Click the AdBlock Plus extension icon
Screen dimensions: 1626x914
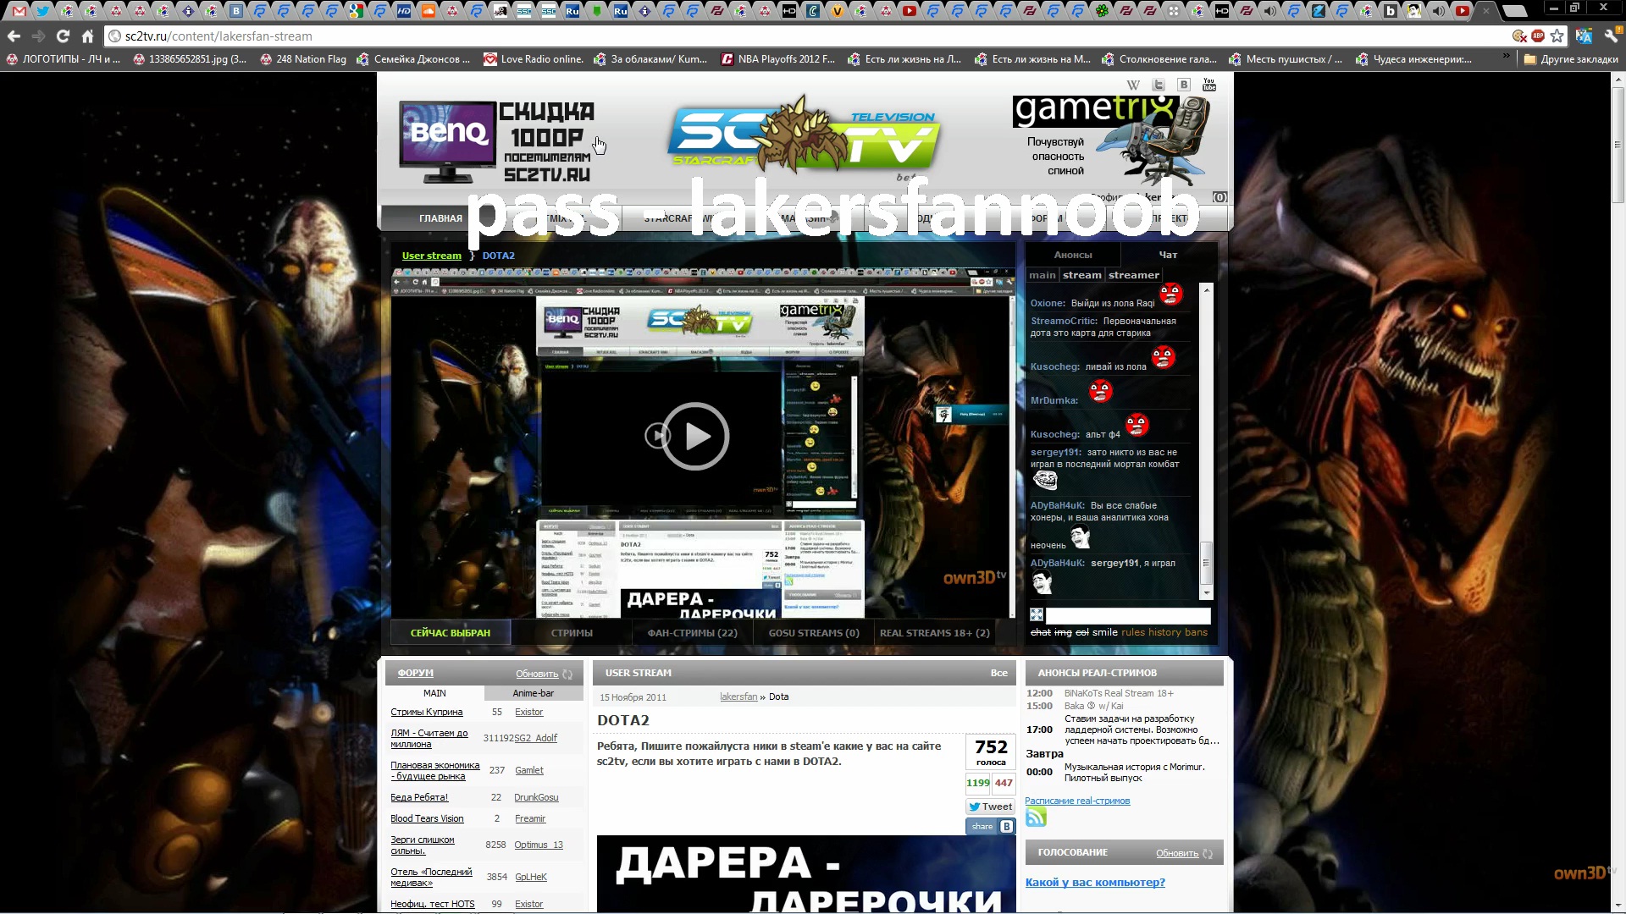(x=1538, y=36)
